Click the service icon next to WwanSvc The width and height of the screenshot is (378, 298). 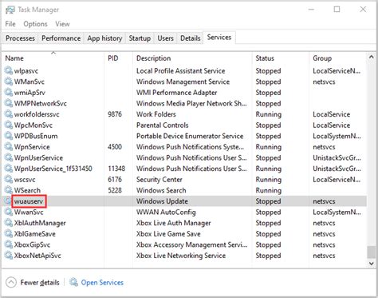(x=9, y=212)
